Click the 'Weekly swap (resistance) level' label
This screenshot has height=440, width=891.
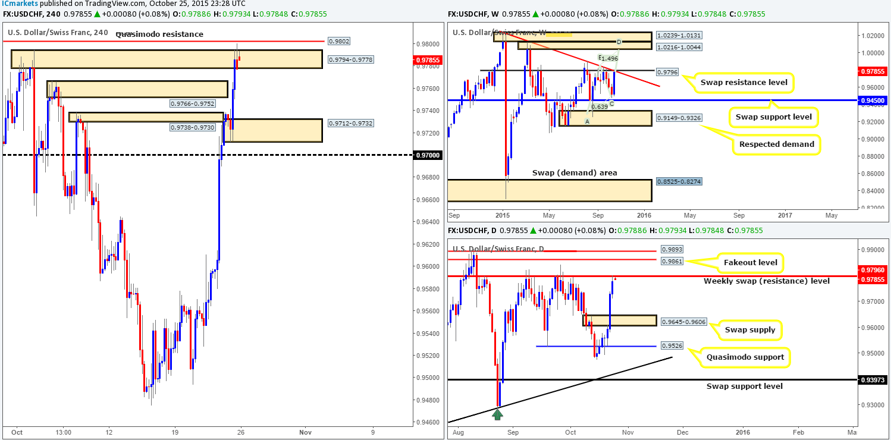pyautogui.click(x=766, y=281)
